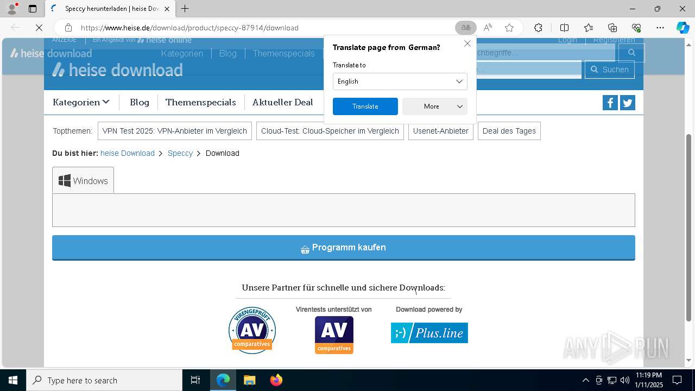This screenshot has width=695, height=391.
Task: Click the taskbar search box
Action: [x=104, y=380]
